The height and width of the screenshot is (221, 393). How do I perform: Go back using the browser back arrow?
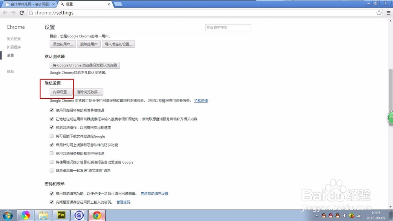coord(5,13)
